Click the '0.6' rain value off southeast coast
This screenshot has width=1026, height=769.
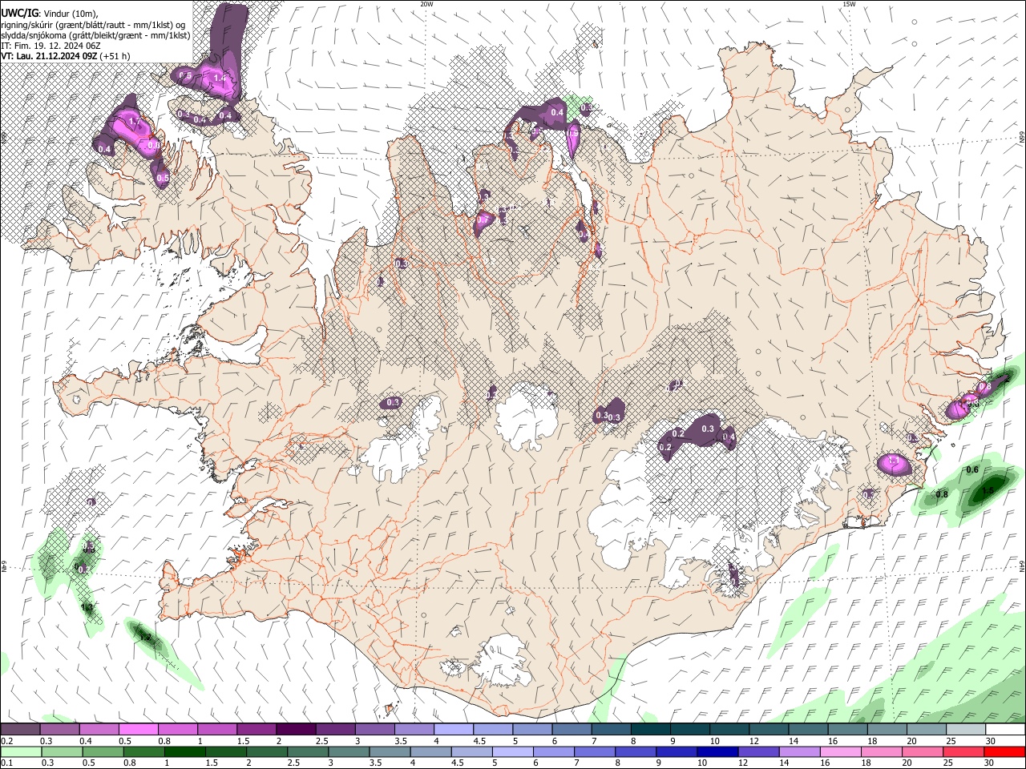[972, 469]
